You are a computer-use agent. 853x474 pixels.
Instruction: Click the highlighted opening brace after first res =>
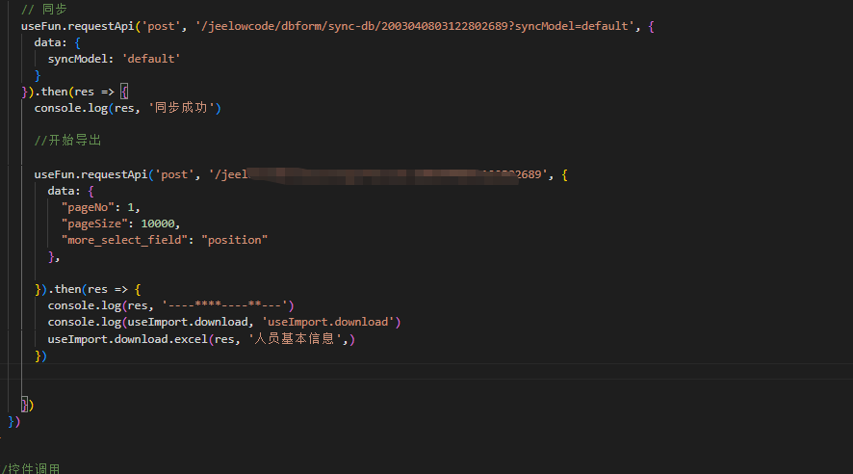click(123, 92)
